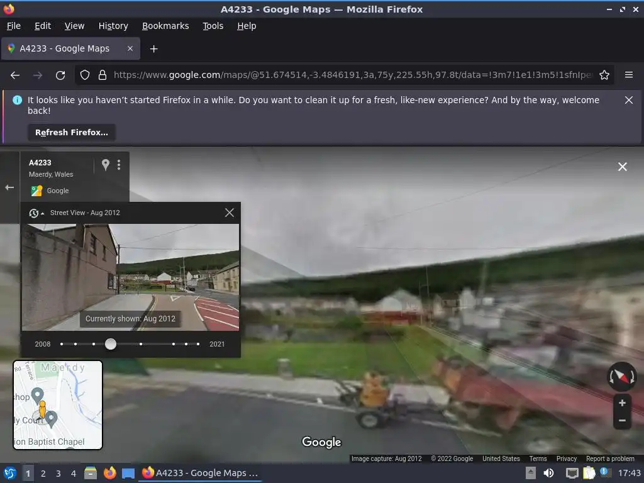Click the compass to rotate the view

(x=622, y=376)
